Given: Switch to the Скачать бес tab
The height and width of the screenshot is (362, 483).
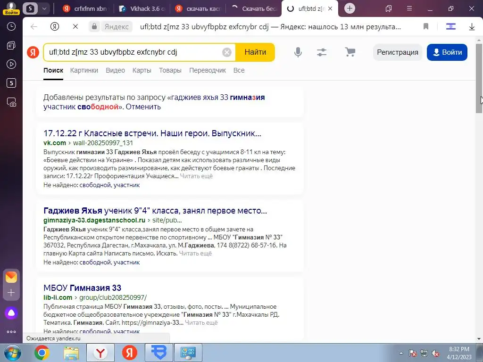Looking at the screenshot, I should tap(254, 8).
